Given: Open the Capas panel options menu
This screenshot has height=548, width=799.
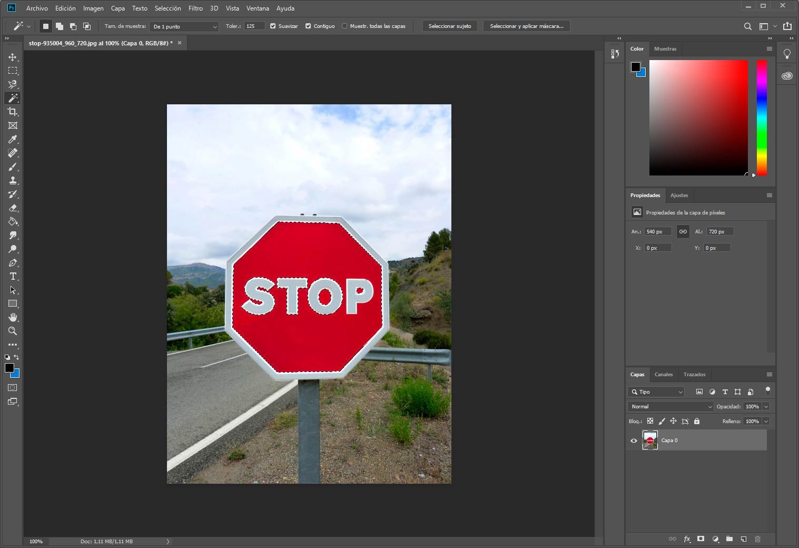Looking at the screenshot, I should (x=770, y=375).
